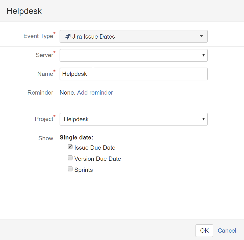Click the Jira icon in Event Type field
The width and height of the screenshot is (244, 240).
pyautogui.click(x=68, y=37)
